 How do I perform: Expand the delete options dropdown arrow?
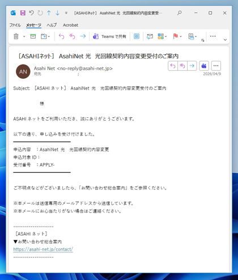point(24,36)
